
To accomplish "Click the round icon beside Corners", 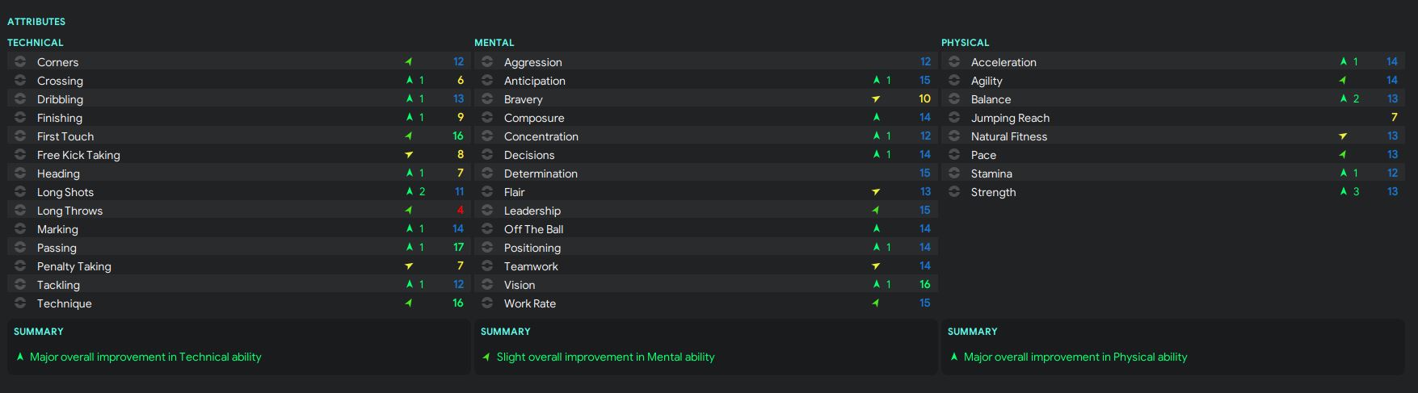I will point(20,62).
